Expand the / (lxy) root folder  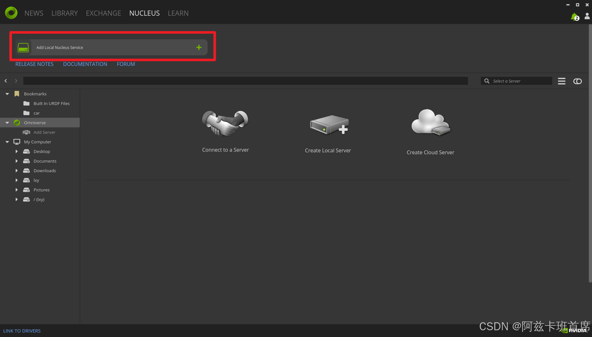pos(17,199)
